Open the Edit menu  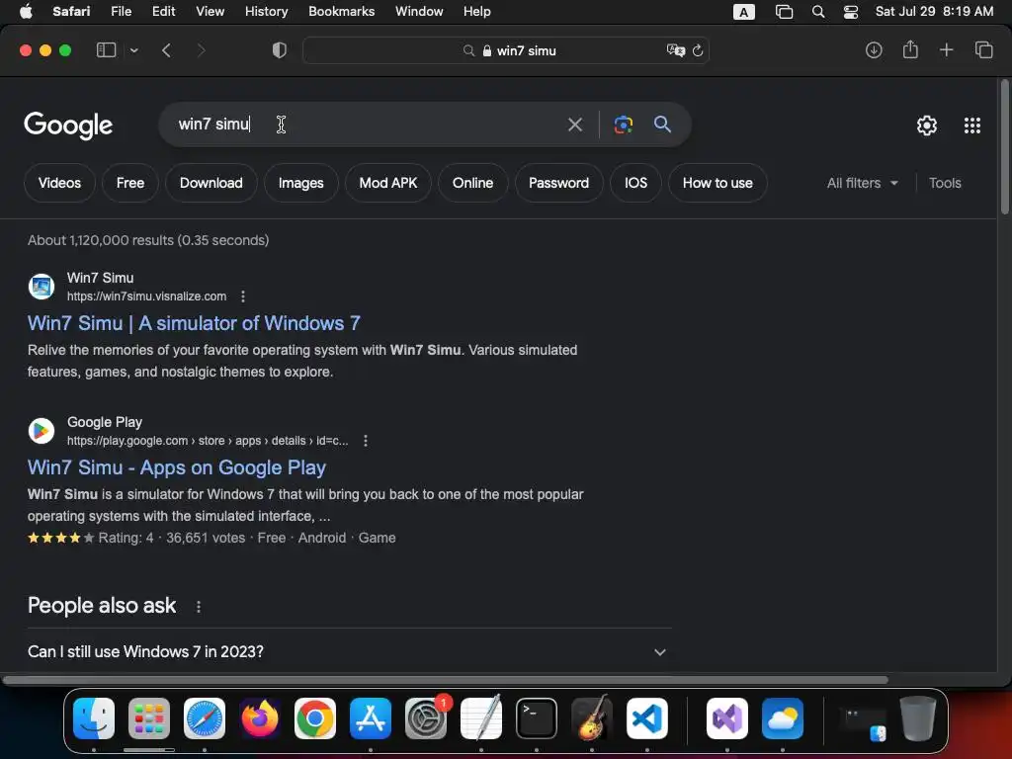coord(163,11)
